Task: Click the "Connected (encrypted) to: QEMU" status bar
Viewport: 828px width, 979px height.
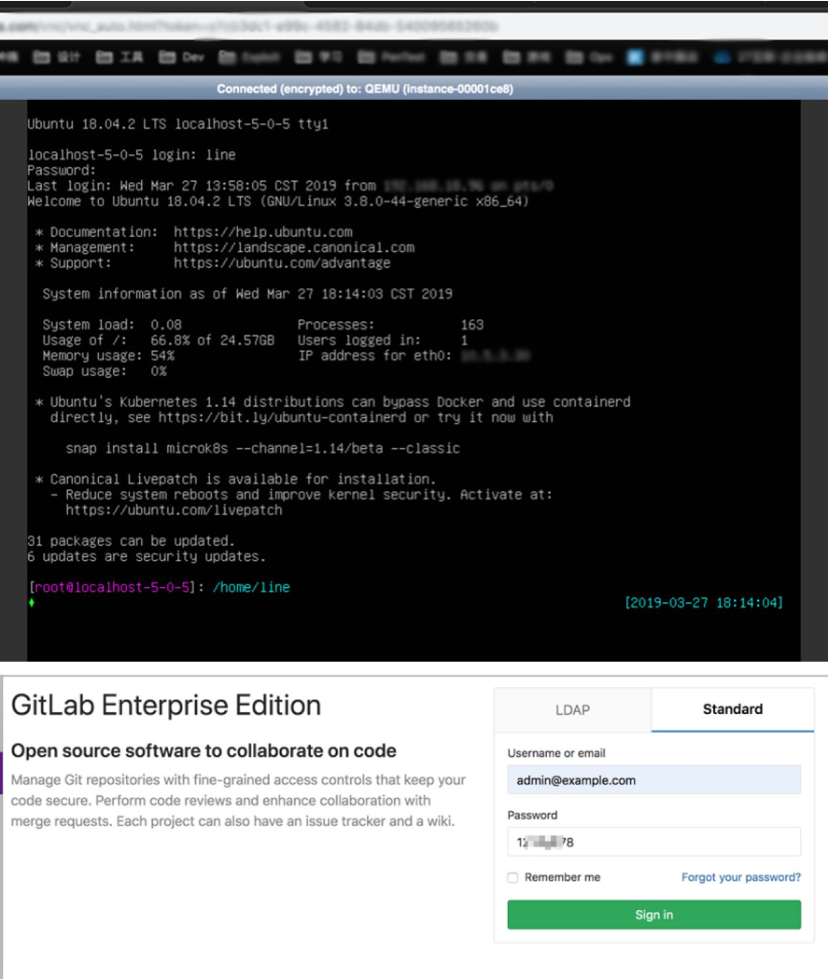Action: click(365, 89)
